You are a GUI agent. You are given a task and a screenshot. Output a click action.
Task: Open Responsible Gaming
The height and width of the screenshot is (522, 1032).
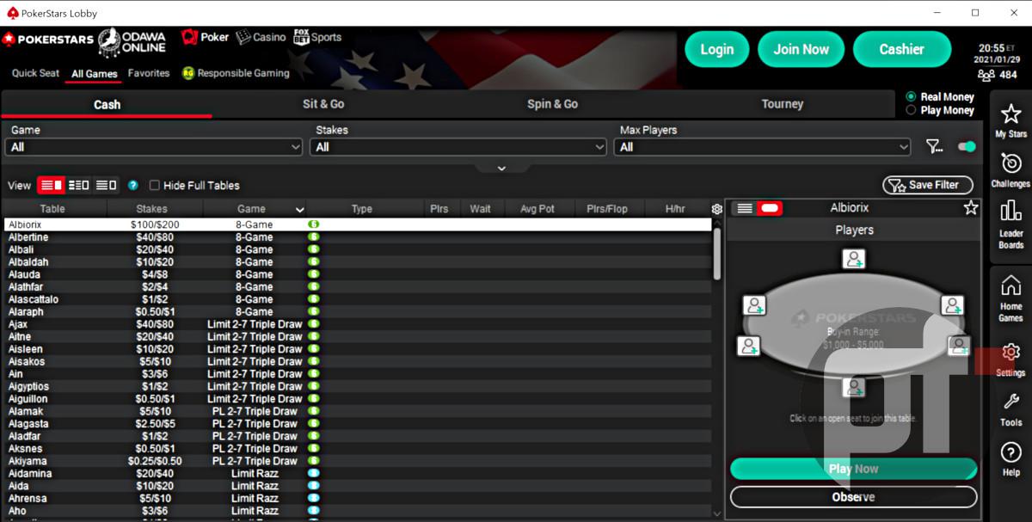coord(236,73)
